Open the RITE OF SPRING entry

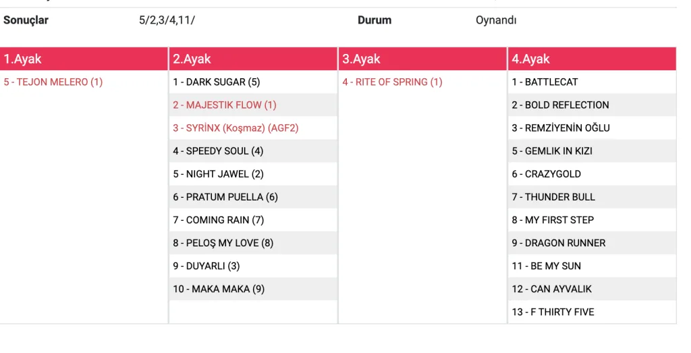click(392, 82)
